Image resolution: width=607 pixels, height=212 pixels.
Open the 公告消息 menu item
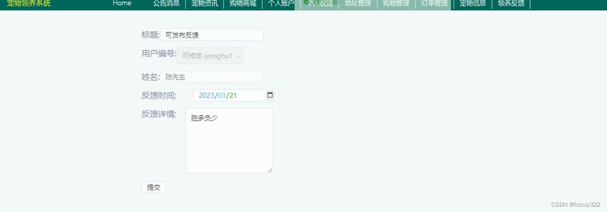coord(166,4)
